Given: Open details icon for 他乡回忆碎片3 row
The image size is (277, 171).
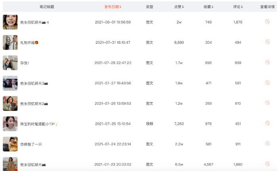Looking at the screenshot, I should [267, 82].
